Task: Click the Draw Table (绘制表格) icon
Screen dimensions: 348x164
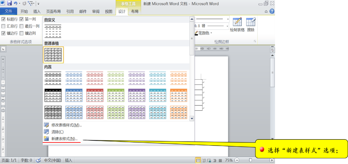Action: coord(237,25)
